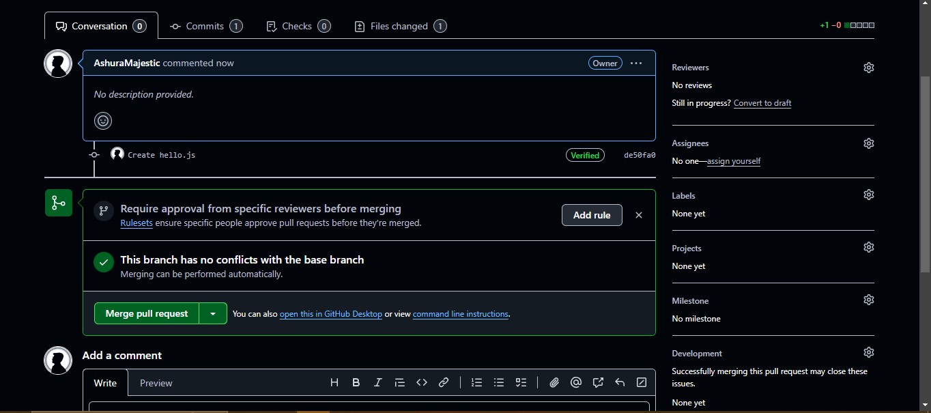
Task: View the Files changed tab
Action: [401, 26]
